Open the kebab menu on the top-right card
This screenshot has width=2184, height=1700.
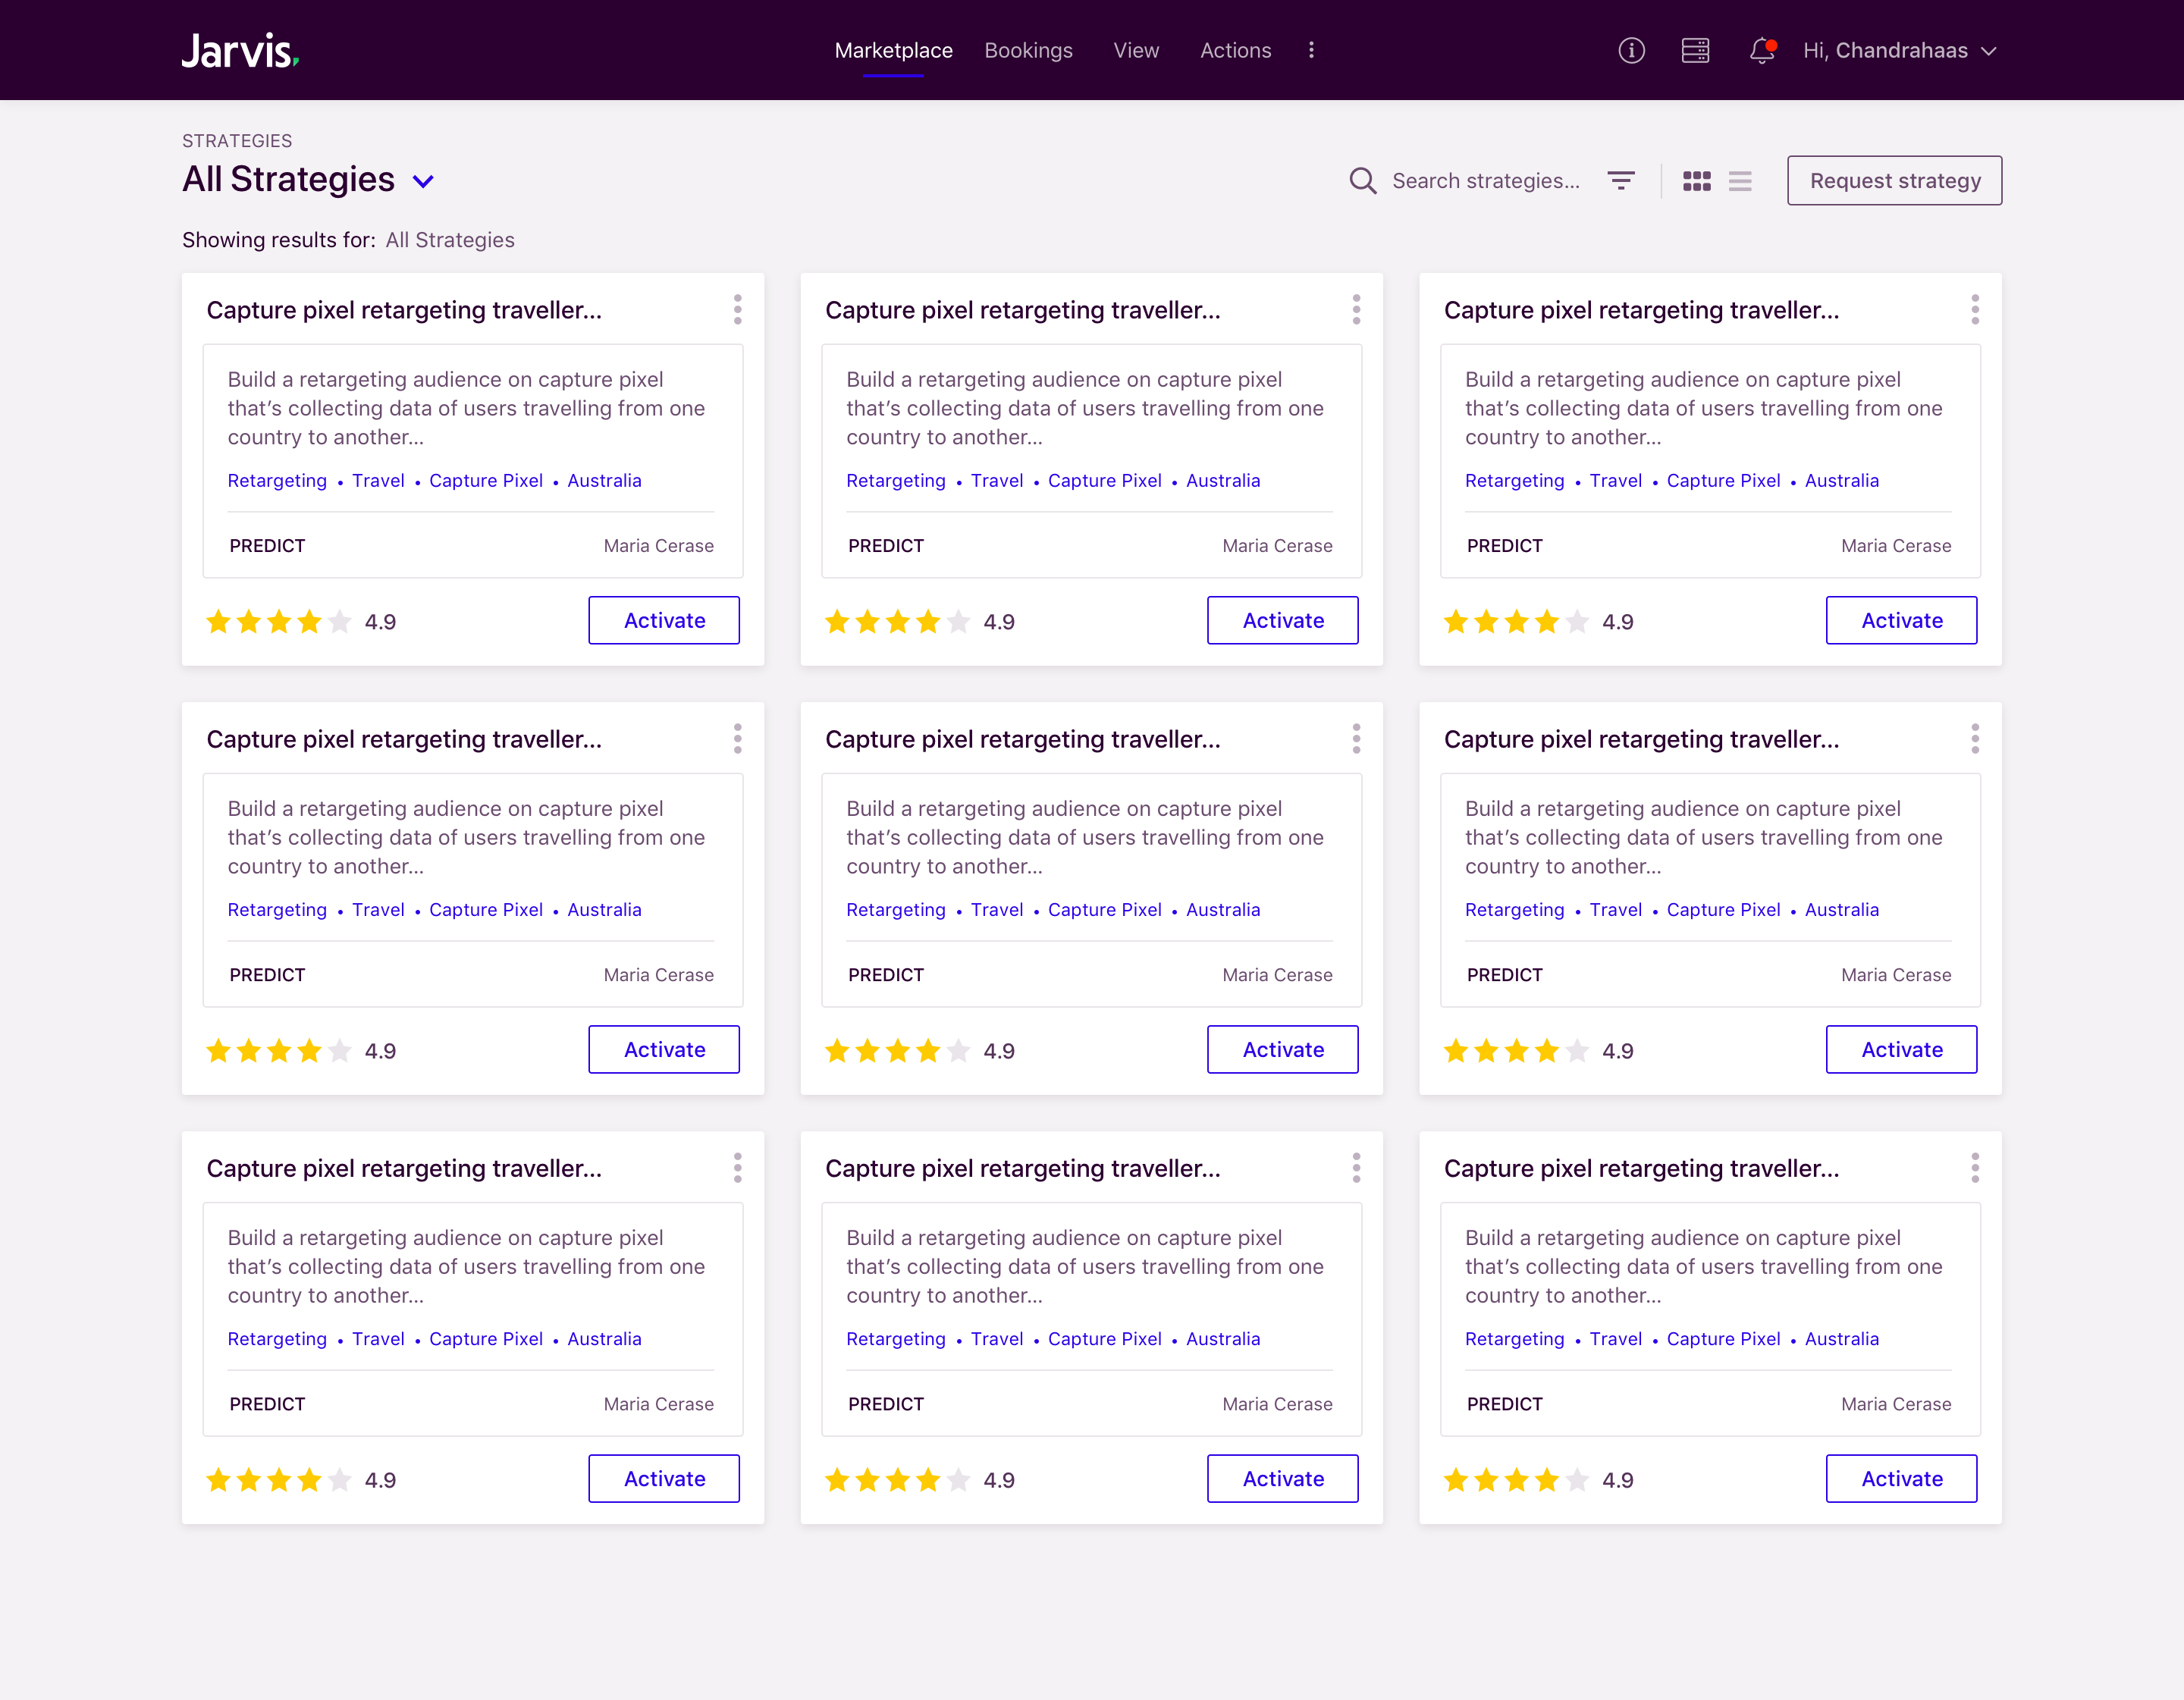[1975, 310]
